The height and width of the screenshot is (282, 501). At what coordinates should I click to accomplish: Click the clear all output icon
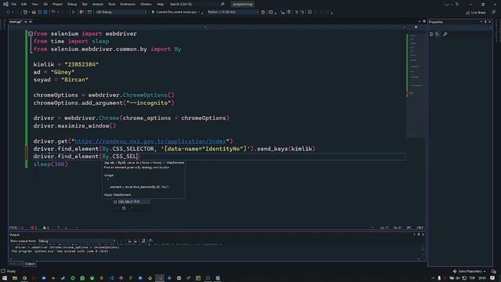pyautogui.click(x=143, y=241)
